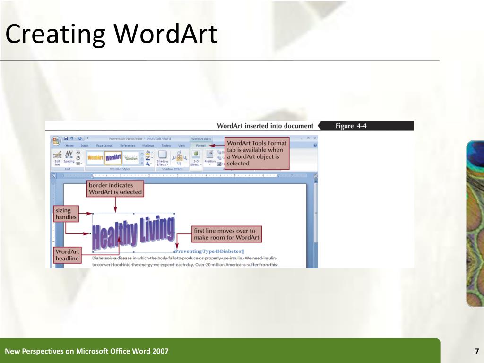Click the left indent marker on the ruler

pos(92,176)
